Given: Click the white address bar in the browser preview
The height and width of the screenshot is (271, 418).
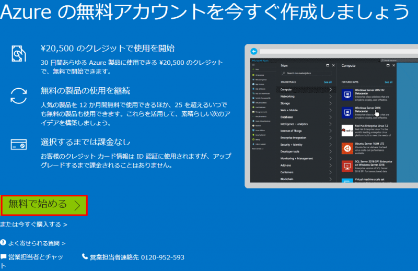Looking at the screenshot, I should [339, 51].
